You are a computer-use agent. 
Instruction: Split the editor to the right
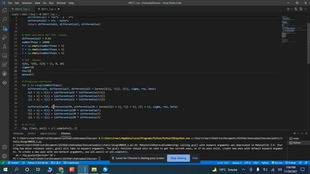tap(301, 9)
